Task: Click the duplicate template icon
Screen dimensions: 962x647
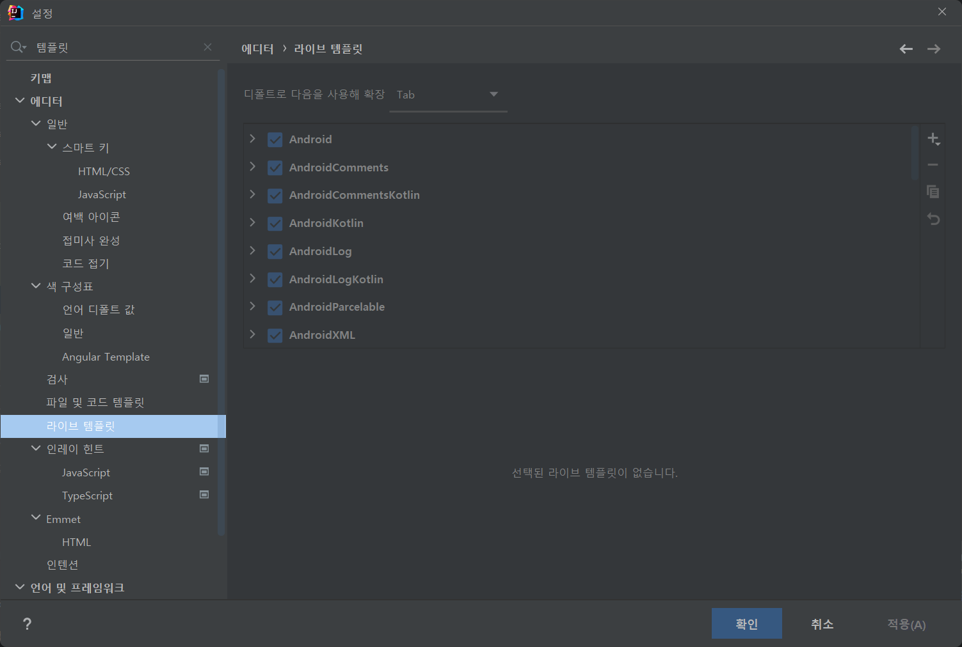Action: 933,191
